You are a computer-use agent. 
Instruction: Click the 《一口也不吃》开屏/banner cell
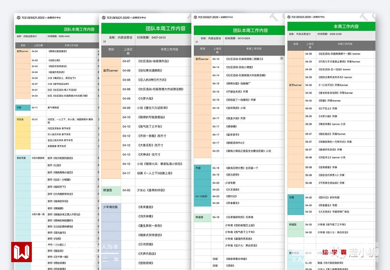click(x=346, y=85)
